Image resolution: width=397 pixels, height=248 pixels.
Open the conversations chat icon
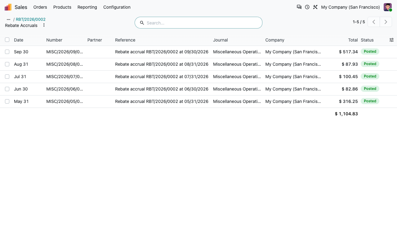click(299, 7)
